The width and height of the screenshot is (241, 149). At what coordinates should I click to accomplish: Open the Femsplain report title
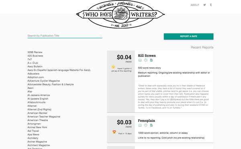point(147,121)
